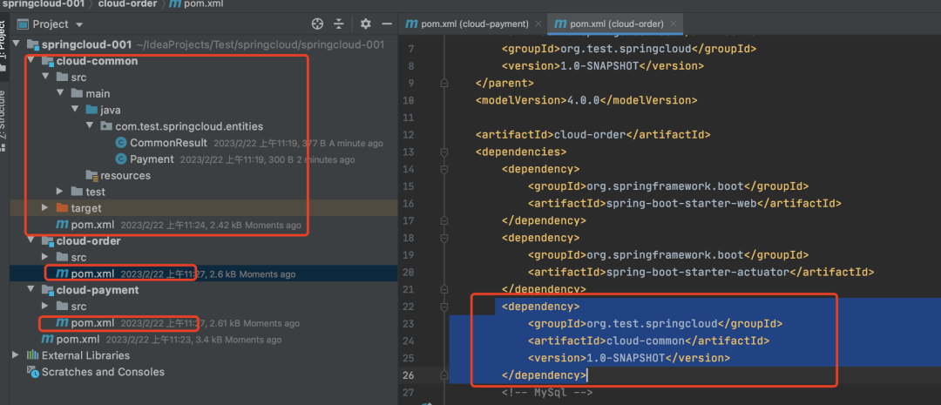Open Project panel settings gear
The height and width of the screenshot is (405, 941).
[x=365, y=24]
